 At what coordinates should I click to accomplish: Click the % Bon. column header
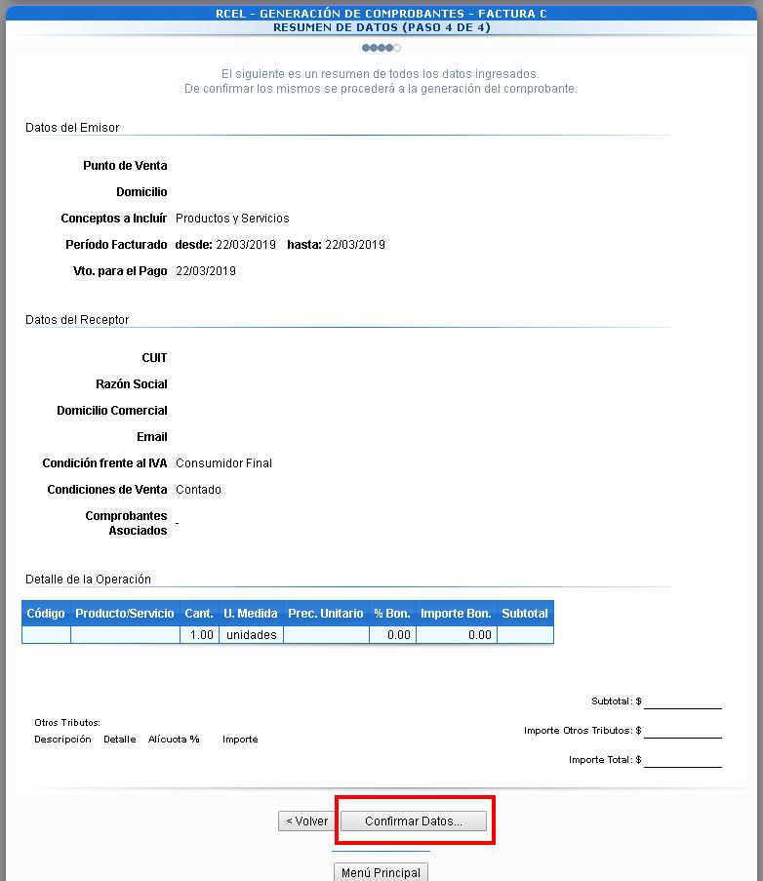click(392, 614)
